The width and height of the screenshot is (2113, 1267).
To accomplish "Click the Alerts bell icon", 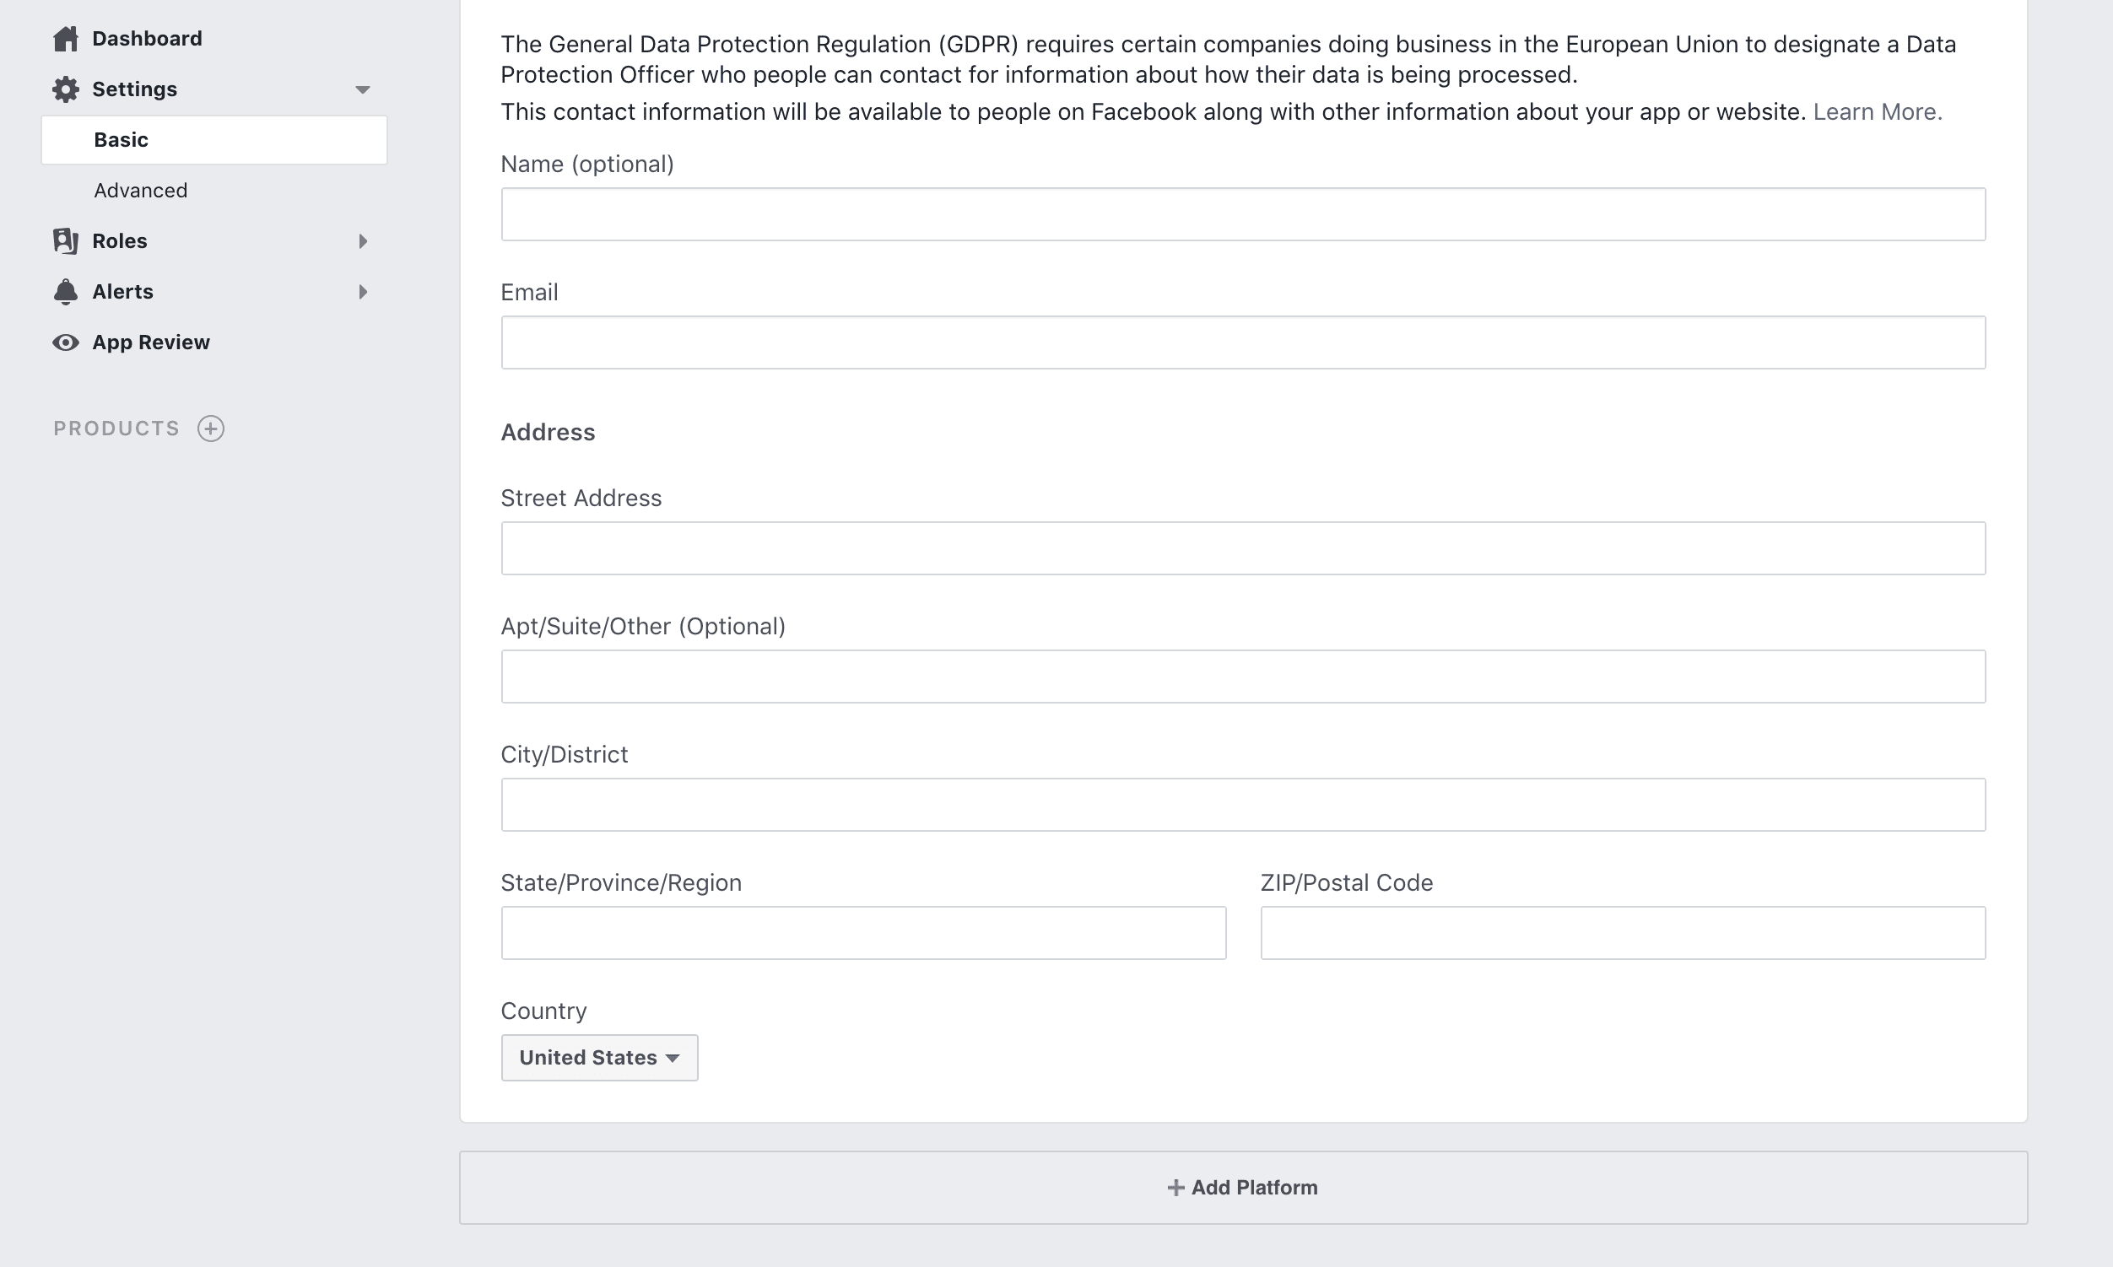I will click(x=66, y=292).
